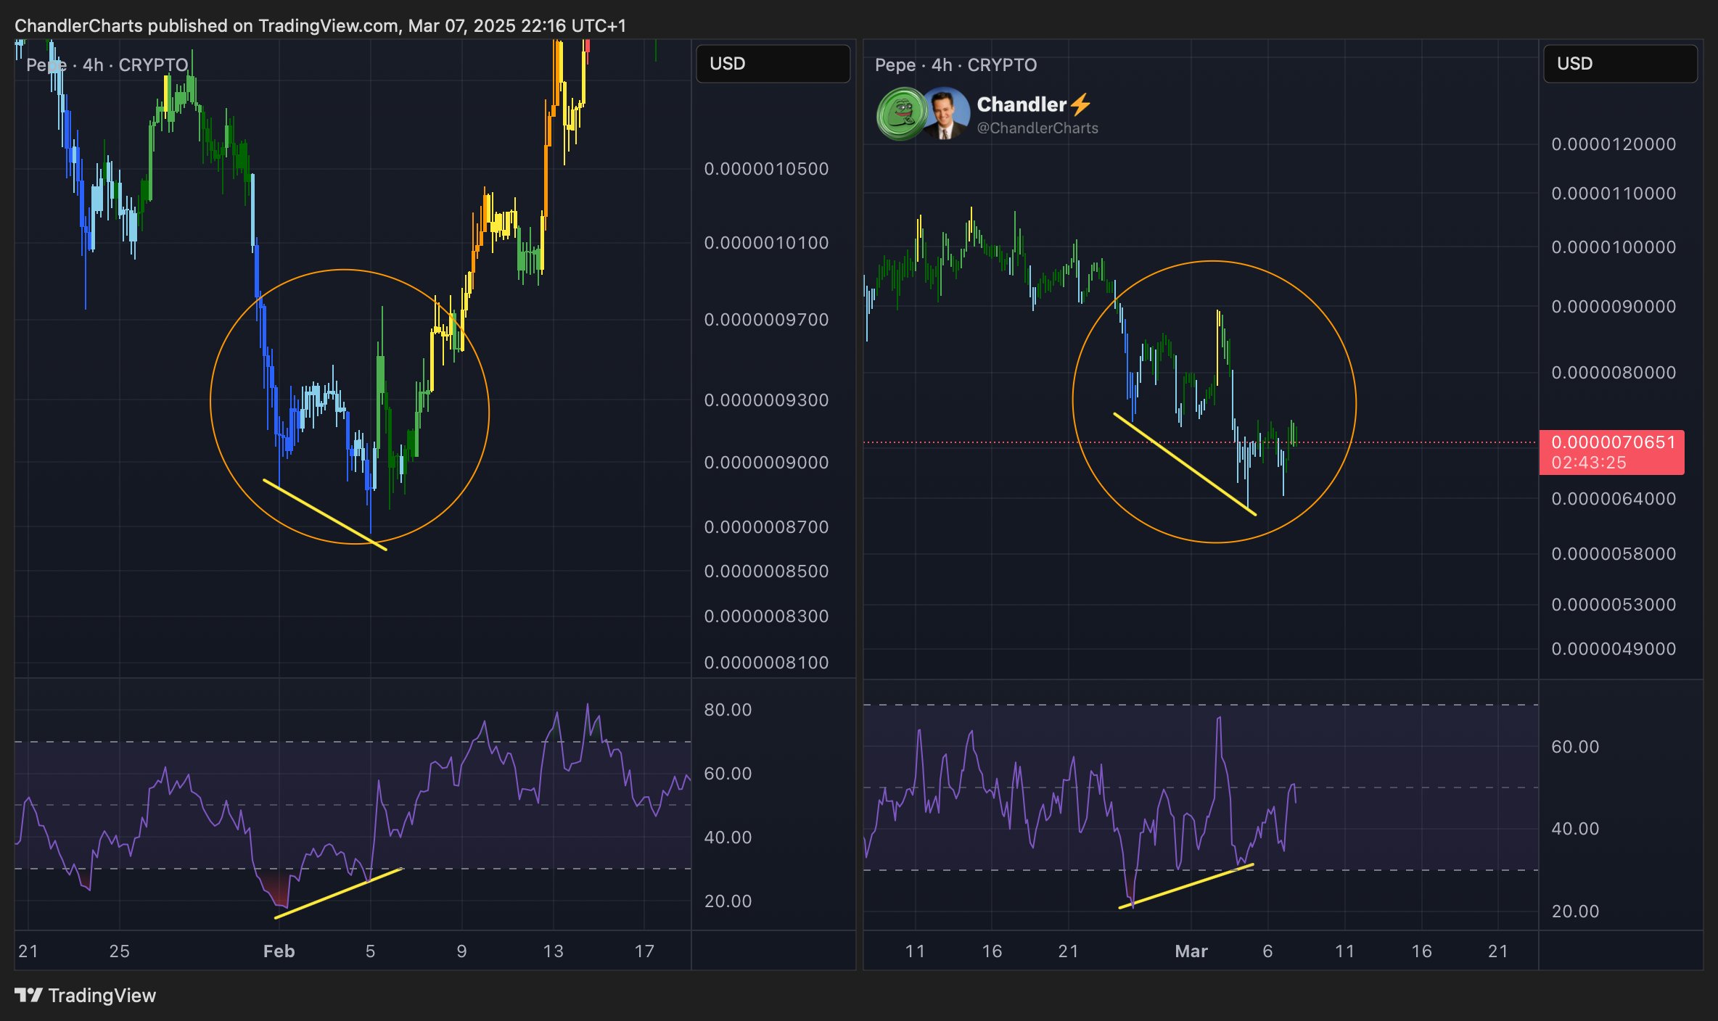The height and width of the screenshot is (1021, 1718).
Task: Click the Chandler username text
Action: pyautogui.click(x=1021, y=104)
